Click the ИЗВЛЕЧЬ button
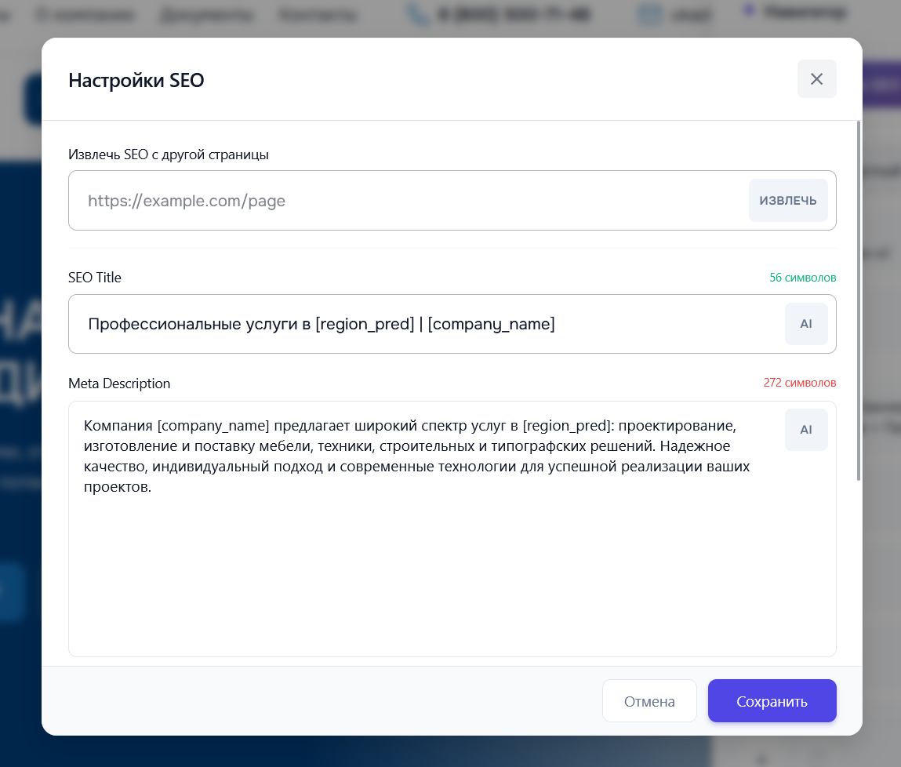The width and height of the screenshot is (901, 767). [787, 201]
